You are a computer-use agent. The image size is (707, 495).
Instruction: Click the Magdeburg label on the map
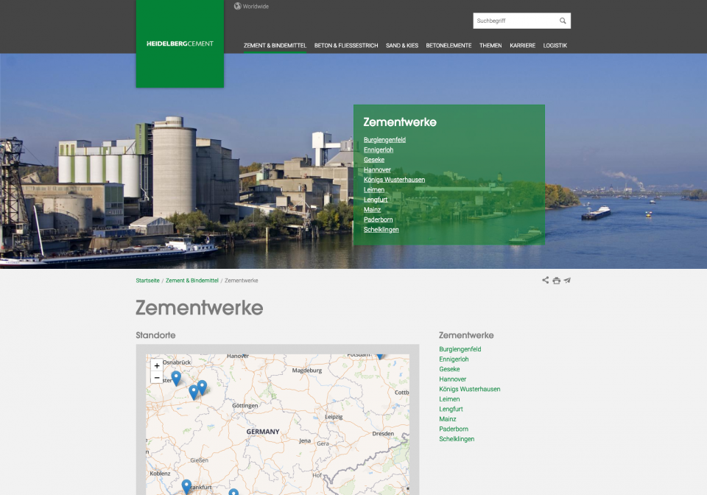click(x=307, y=370)
